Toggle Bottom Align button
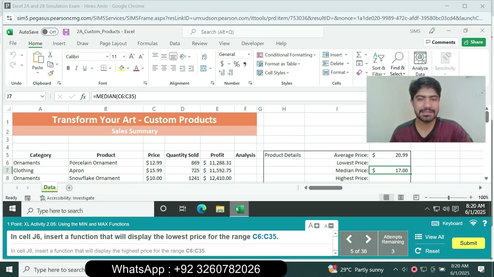Image resolution: width=494 pixels, height=277 pixels. pos(173,57)
